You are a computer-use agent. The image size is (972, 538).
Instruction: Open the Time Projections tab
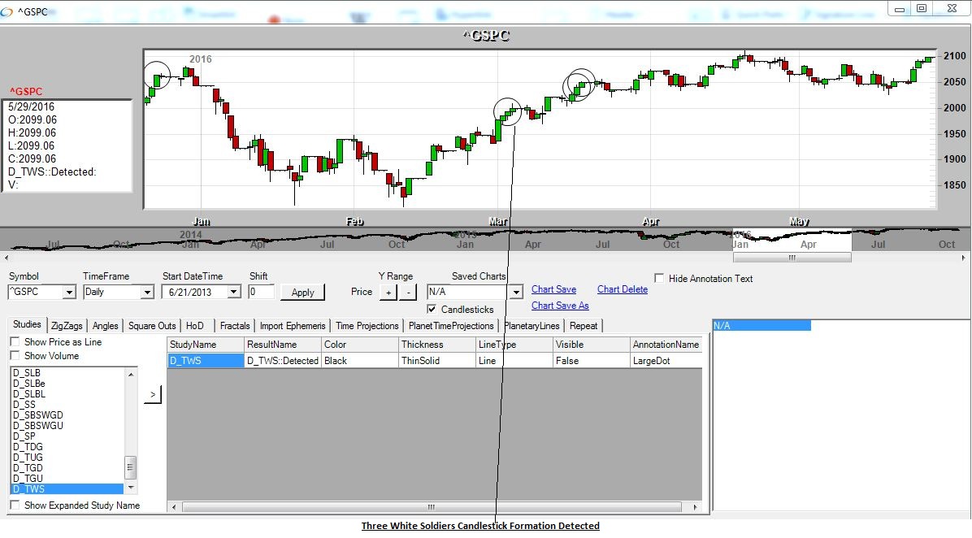pos(367,326)
